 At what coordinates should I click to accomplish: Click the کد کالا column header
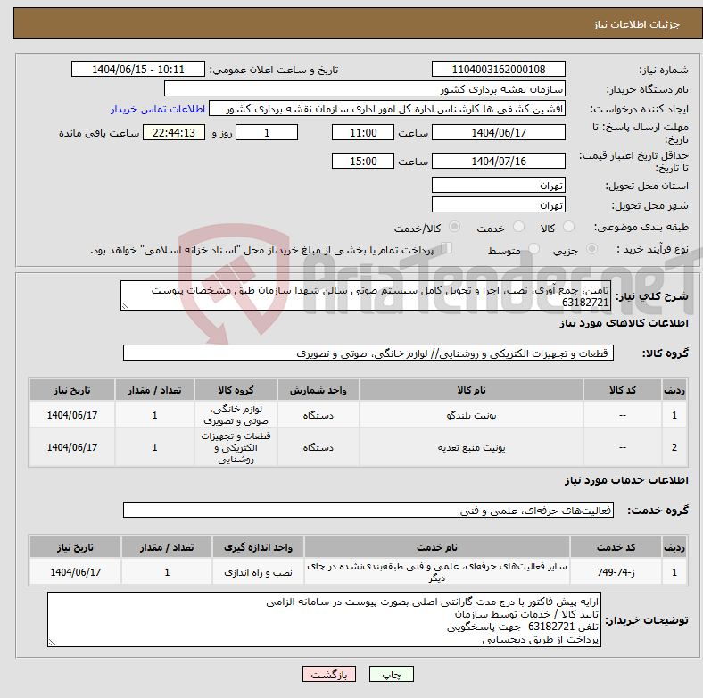pos(623,390)
